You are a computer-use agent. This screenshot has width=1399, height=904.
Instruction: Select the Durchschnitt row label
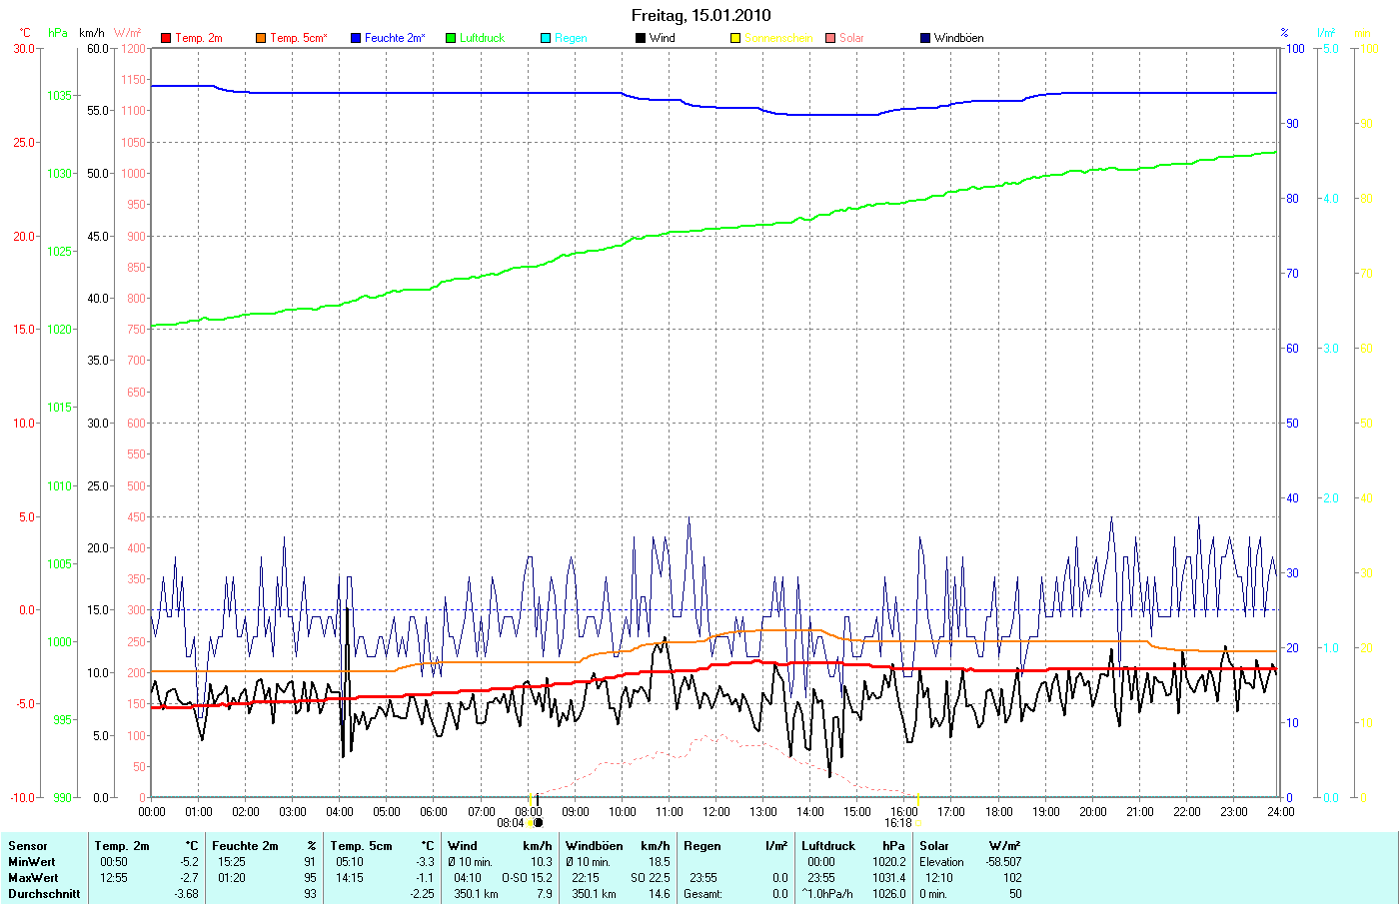44,894
